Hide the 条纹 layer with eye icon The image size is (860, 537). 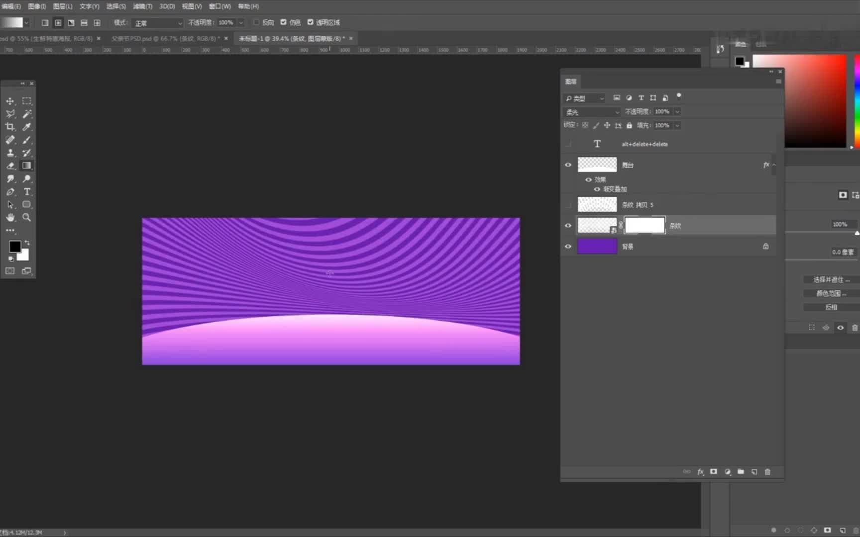[x=568, y=226]
